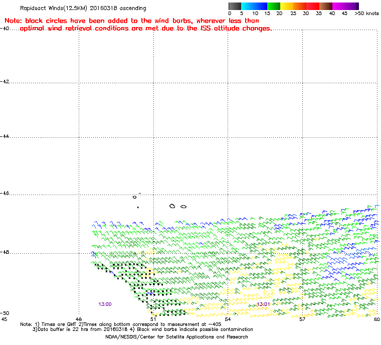Click the red 'optimal wind retrieval conditions' line
This screenshot has height=345, width=381.
tap(145, 29)
